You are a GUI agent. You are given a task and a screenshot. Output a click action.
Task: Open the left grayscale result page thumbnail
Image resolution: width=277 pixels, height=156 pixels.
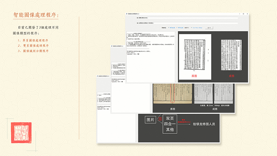point(204,94)
